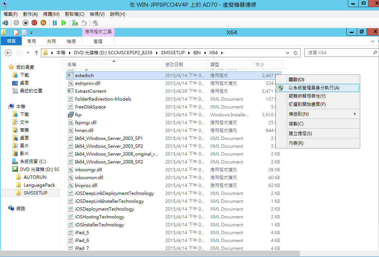Image resolution: width=379 pixels, height=257 pixels.
Task: Go up one folder level with the up arrow
Action: coord(36,53)
